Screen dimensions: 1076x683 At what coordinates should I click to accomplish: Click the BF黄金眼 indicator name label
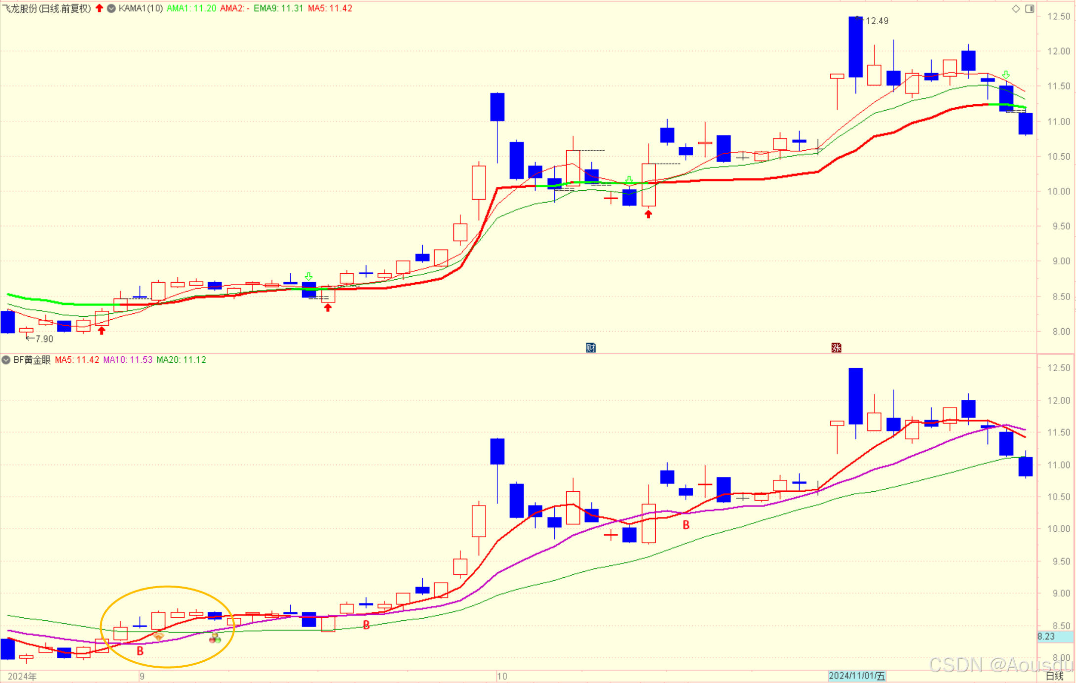32,360
